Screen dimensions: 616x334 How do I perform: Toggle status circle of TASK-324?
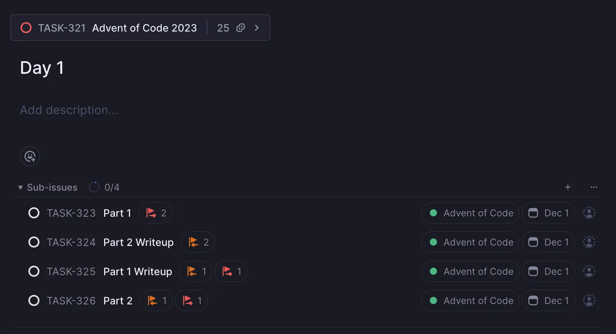(x=34, y=242)
